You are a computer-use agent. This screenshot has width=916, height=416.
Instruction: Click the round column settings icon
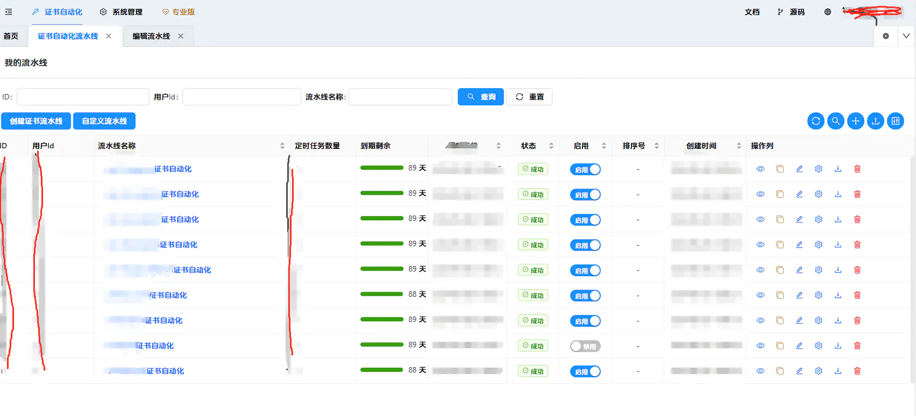pyautogui.click(x=895, y=121)
